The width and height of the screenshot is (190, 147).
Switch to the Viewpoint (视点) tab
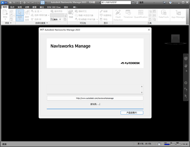click(x=12, y=7)
